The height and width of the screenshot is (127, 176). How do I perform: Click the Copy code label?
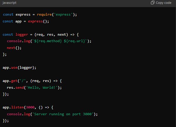[164, 3]
